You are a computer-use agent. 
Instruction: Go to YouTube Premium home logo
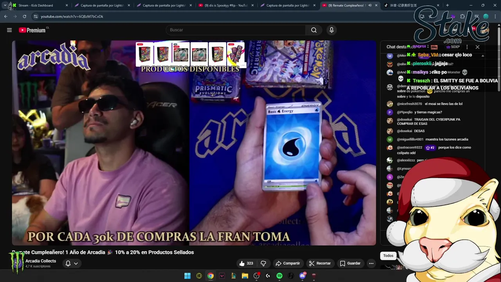(x=32, y=30)
